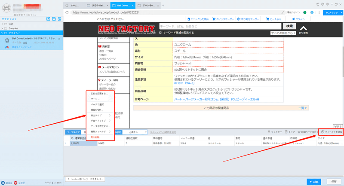Toggle キーワード候補を表示する checkbox

[x=160, y=33]
